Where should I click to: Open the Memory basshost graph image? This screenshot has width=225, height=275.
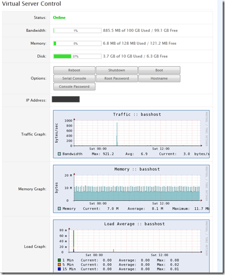[x=131, y=189]
